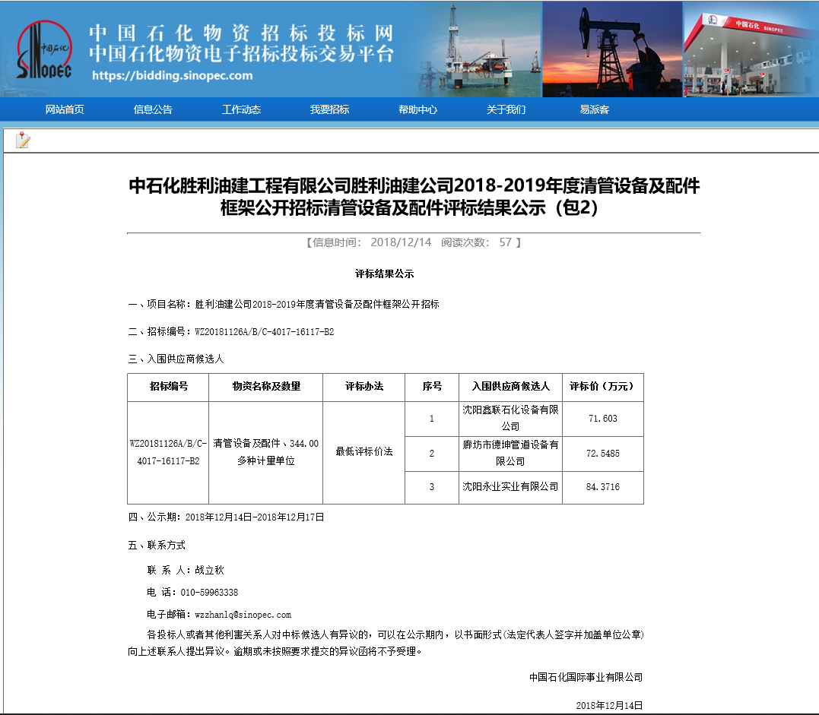Click the https://bidding.sinopec.com URL in the banner

pyautogui.click(x=173, y=76)
